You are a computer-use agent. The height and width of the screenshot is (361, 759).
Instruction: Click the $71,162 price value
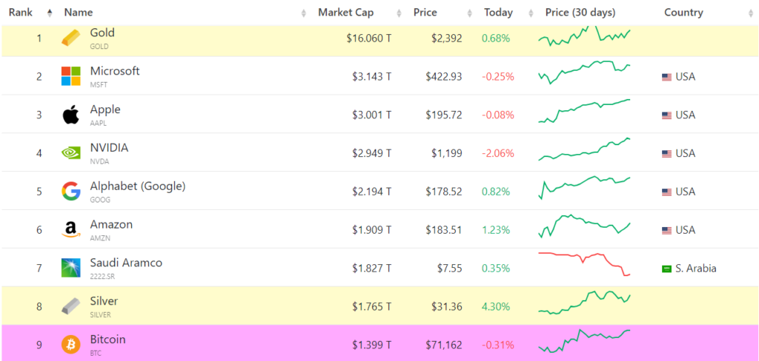[444, 345]
